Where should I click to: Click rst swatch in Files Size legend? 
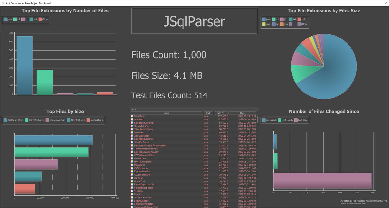point(274,24)
